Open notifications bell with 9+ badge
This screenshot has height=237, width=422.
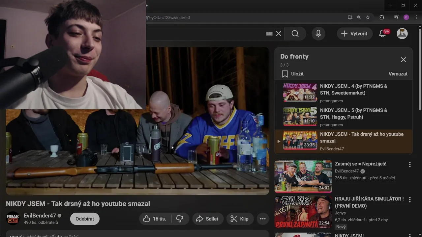tap(382, 34)
